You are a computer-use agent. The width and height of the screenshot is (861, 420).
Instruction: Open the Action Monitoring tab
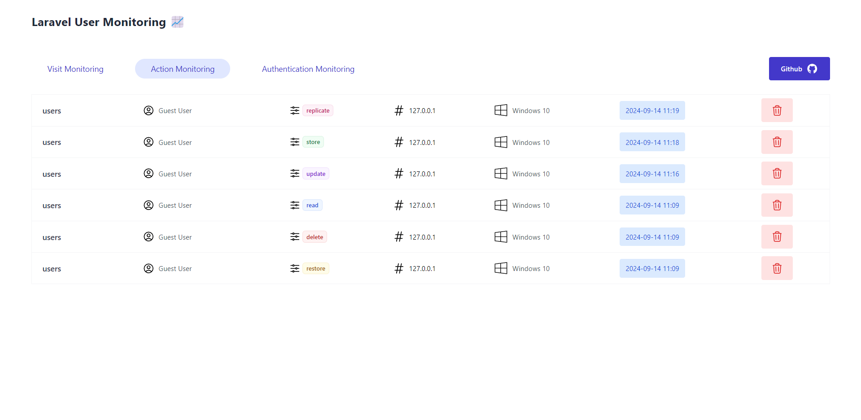coord(182,69)
